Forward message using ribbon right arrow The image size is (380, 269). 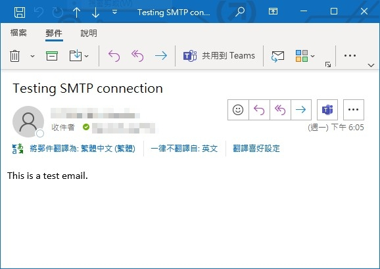coord(161,55)
